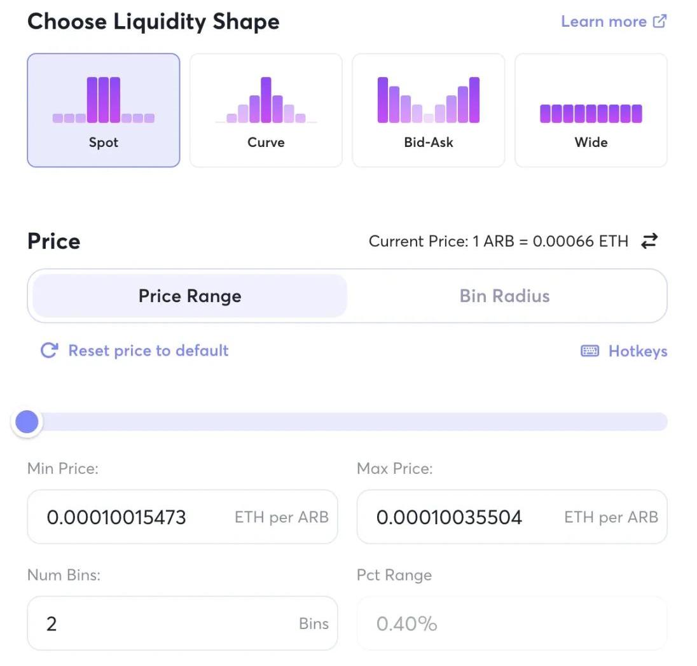
Task: Click the circular reset arrow icon
Action: tap(49, 350)
